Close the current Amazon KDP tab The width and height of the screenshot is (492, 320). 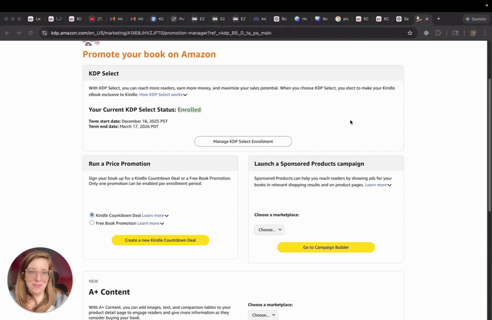coord(427,19)
